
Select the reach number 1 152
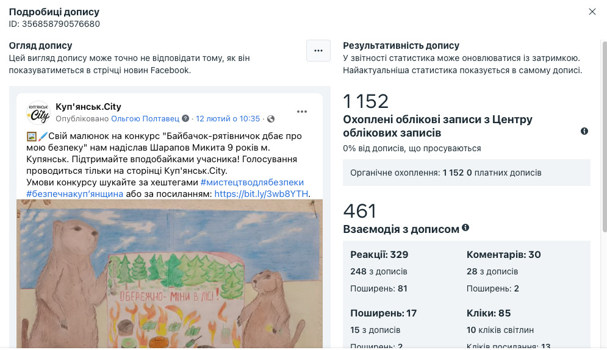(365, 101)
